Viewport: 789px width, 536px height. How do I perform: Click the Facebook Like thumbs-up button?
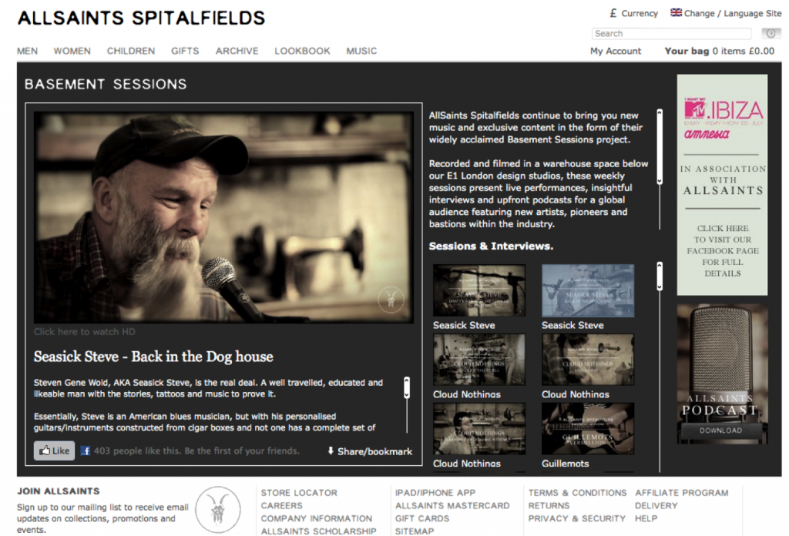(55, 451)
